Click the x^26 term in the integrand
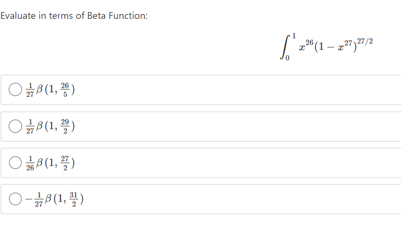401x225 pixels. click(x=306, y=46)
